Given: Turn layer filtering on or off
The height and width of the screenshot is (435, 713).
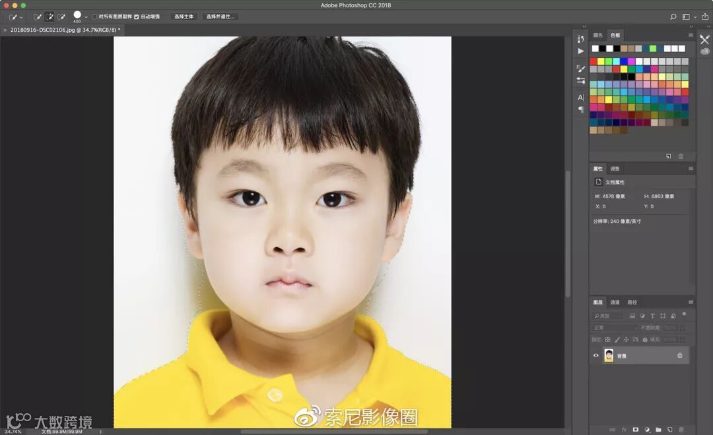Looking at the screenshot, I should (684, 314).
